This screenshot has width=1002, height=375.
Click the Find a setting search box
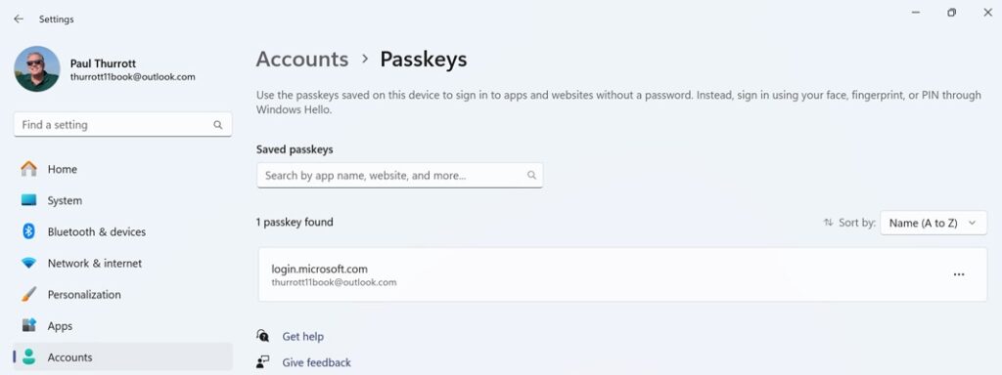122,125
